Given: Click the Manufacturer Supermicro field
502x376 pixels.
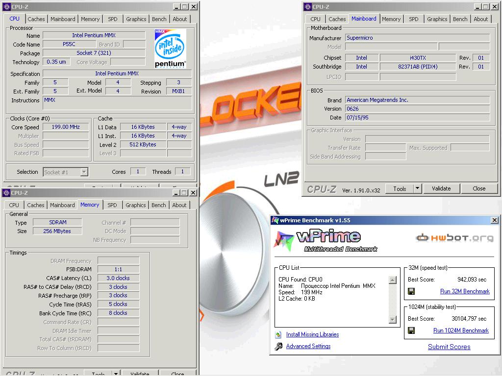Looking at the screenshot, I should point(418,38).
